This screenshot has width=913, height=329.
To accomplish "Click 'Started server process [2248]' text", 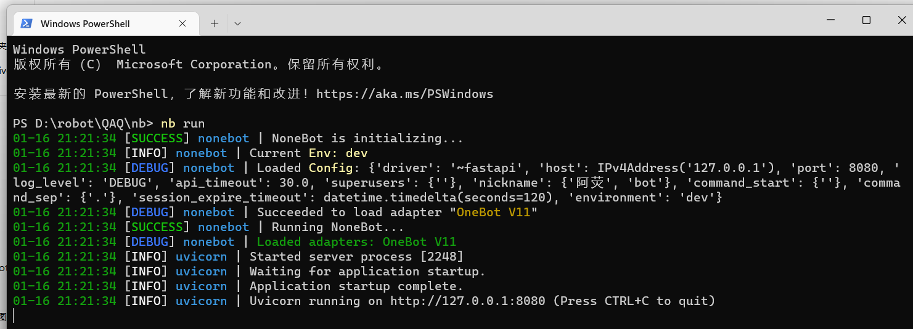I will tap(356, 257).
